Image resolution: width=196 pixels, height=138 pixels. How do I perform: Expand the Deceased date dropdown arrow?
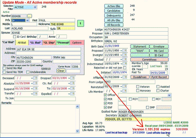click(x=32, y=78)
